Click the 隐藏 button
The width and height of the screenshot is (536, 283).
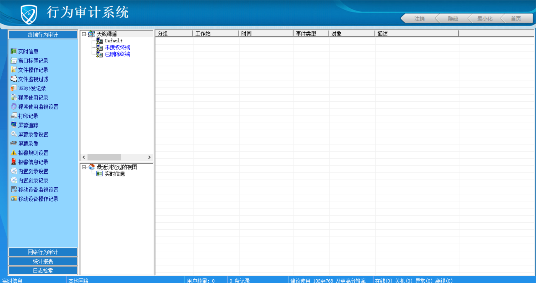453,18
